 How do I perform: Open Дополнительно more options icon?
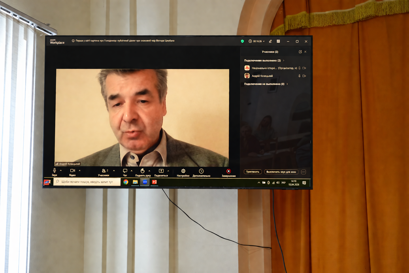201,171
